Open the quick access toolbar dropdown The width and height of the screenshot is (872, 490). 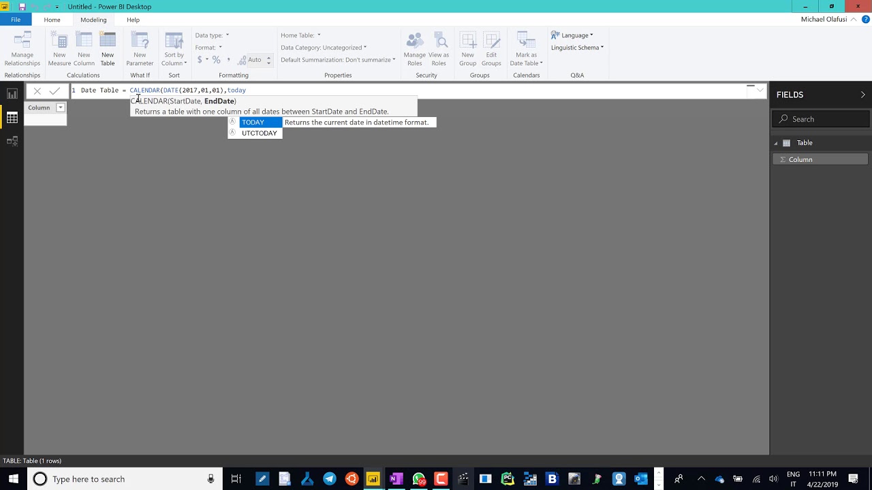click(x=57, y=7)
